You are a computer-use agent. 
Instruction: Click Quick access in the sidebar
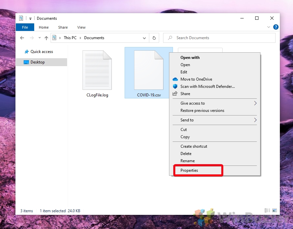click(x=41, y=52)
